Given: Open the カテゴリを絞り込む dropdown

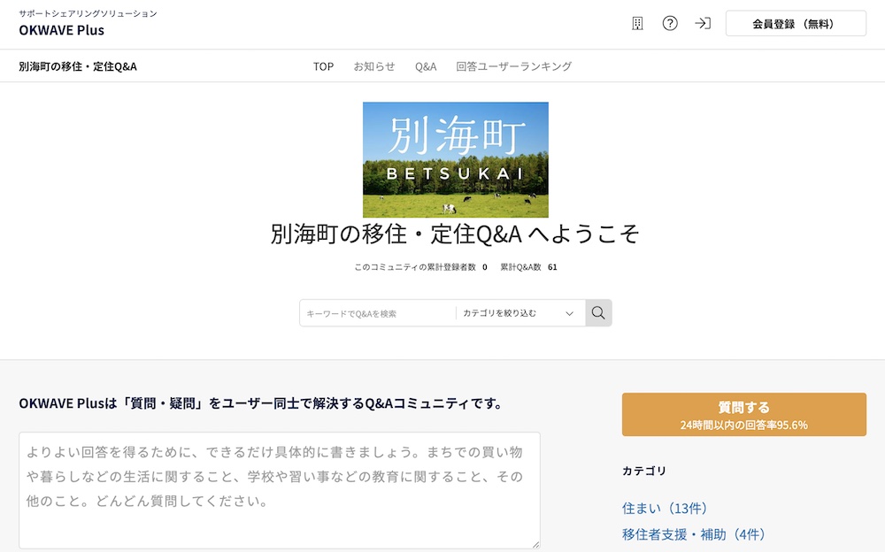Looking at the screenshot, I should 511,312.
